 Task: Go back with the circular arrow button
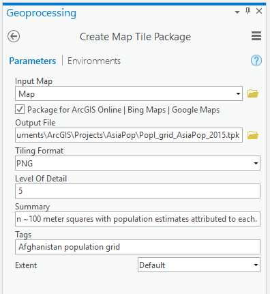pyautogui.click(x=14, y=36)
